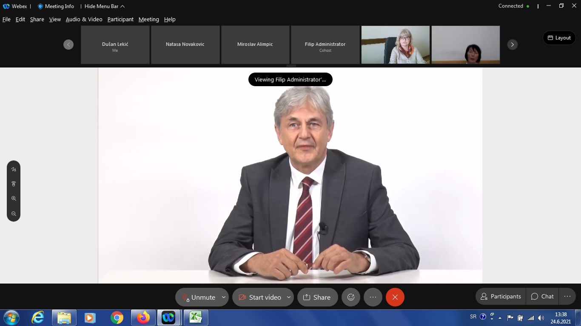
Task: Click the handle under the participant strip
Action: (x=291, y=66)
